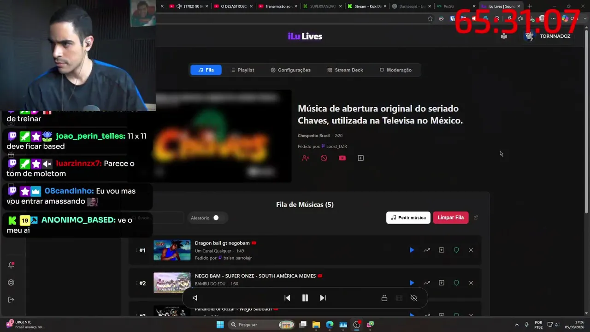Play the Dragon ball gt negobam track
The height and width of the screenshot is (332, 590).
click(412, 250)
